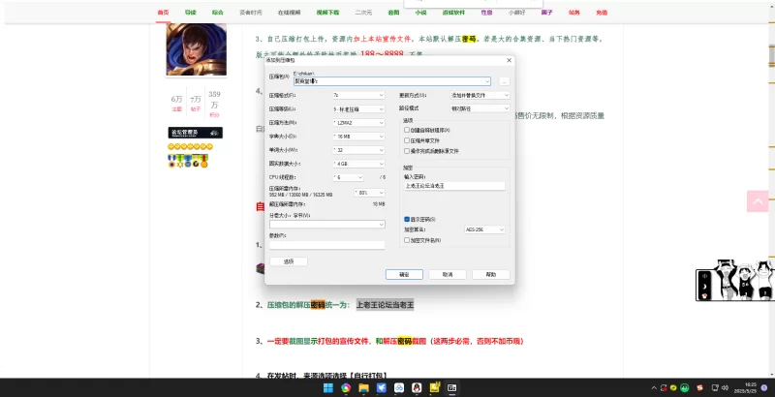Open File Explorer from the taskbar
775x397 pixels.
pos(364,387)
